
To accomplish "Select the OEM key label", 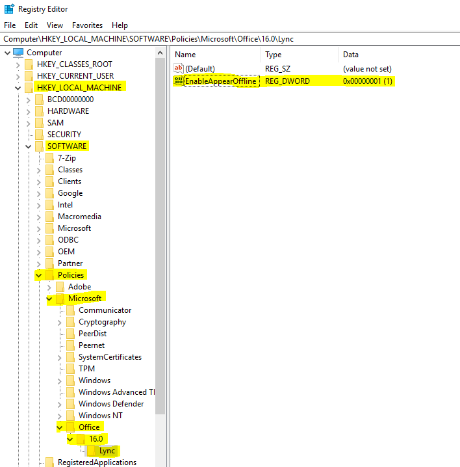I will [x=66, y=252].
